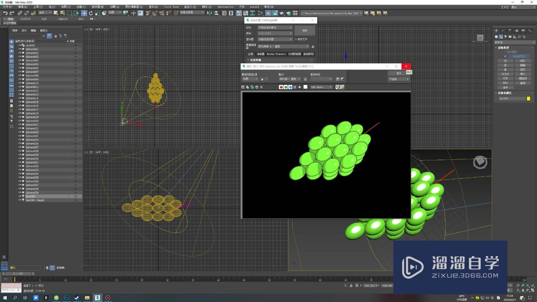Toggle the blue channel in frame window
Screen dimensions: 537x302
[290, 87]
